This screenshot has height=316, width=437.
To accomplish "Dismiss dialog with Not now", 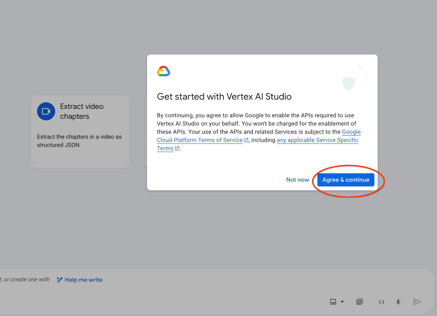I will (x=297, y=180).
